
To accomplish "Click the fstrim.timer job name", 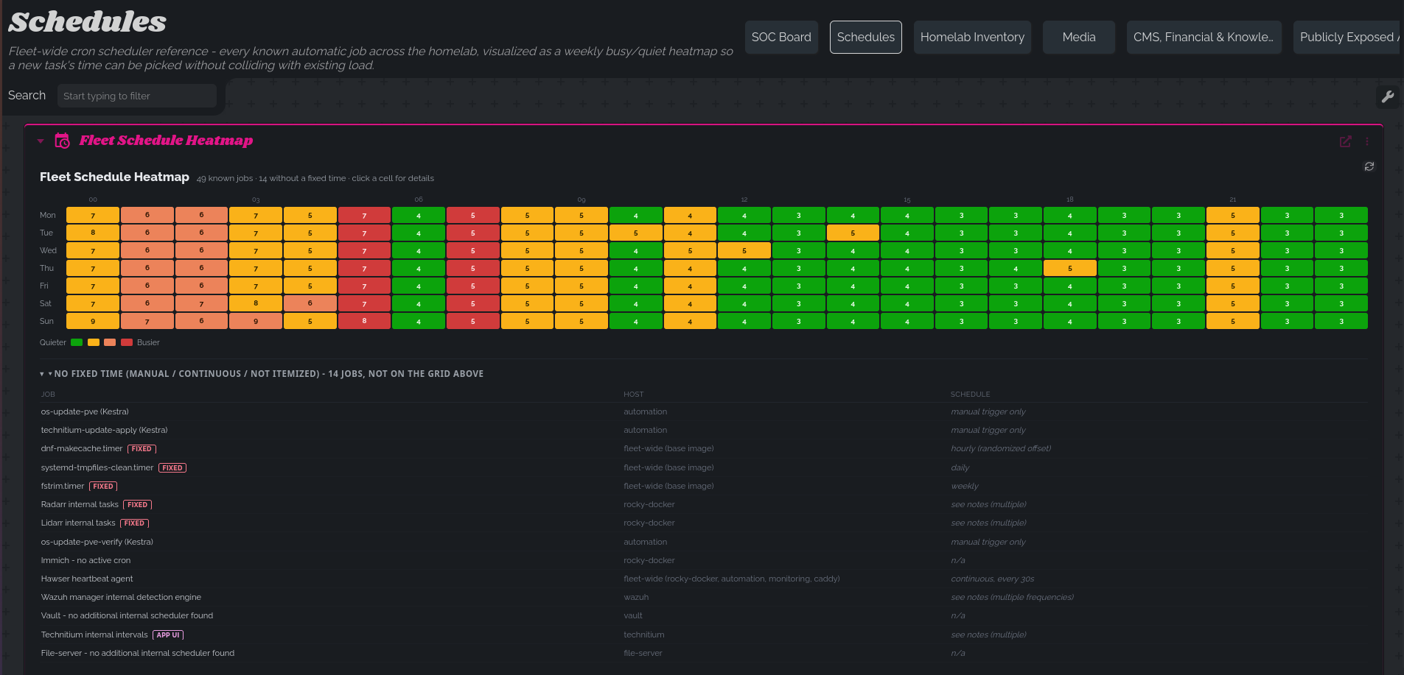I will pyautogui.click(x=63, y=486).
